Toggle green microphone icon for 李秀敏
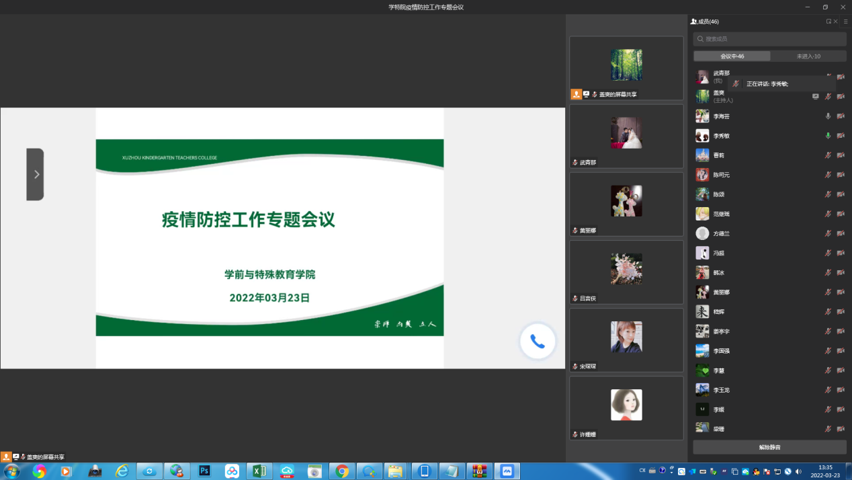The height and width of the screenshot is (480, 852). coord(828,136)
